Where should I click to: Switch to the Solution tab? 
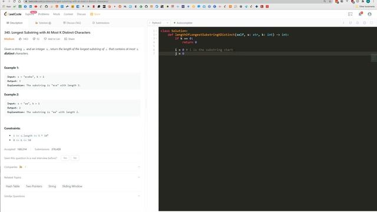click(43, 23)
